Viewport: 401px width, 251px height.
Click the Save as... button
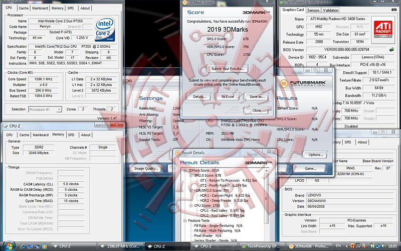tap(257, 97)
